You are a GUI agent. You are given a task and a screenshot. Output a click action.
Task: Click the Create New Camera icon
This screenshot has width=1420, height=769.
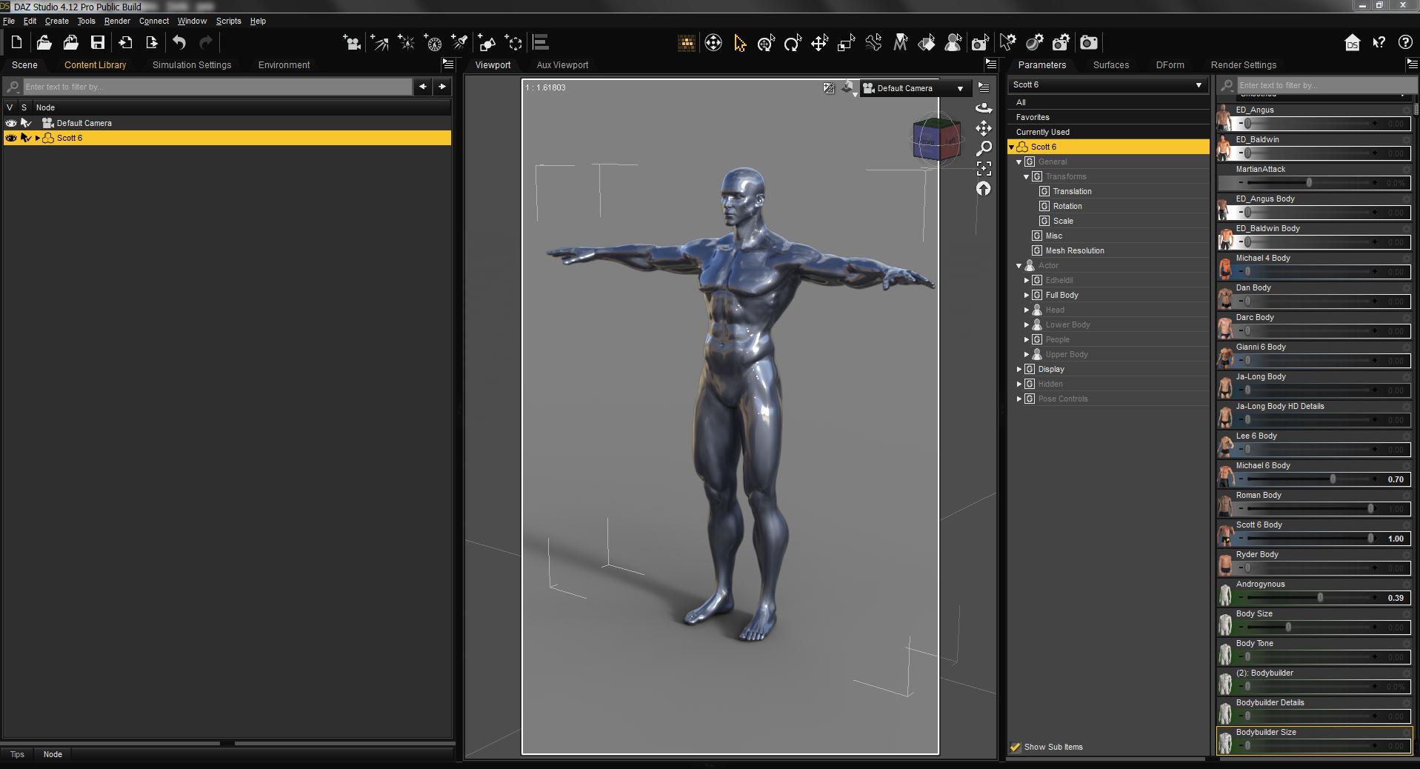pos(352,43)
